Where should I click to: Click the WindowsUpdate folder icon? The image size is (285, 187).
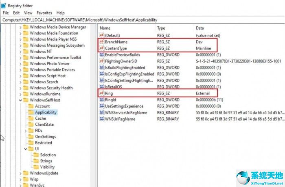tap(26, 173)
